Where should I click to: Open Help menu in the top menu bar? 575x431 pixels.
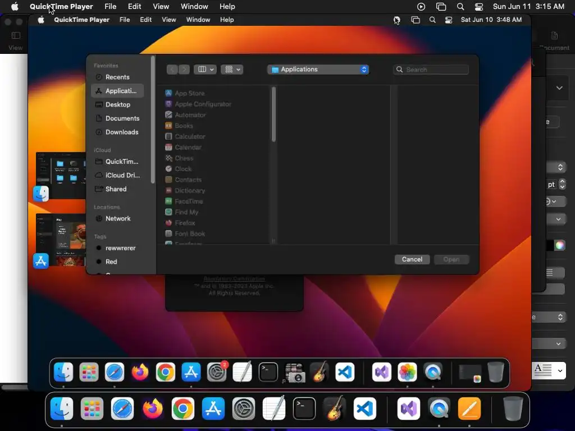click(227, 7)
